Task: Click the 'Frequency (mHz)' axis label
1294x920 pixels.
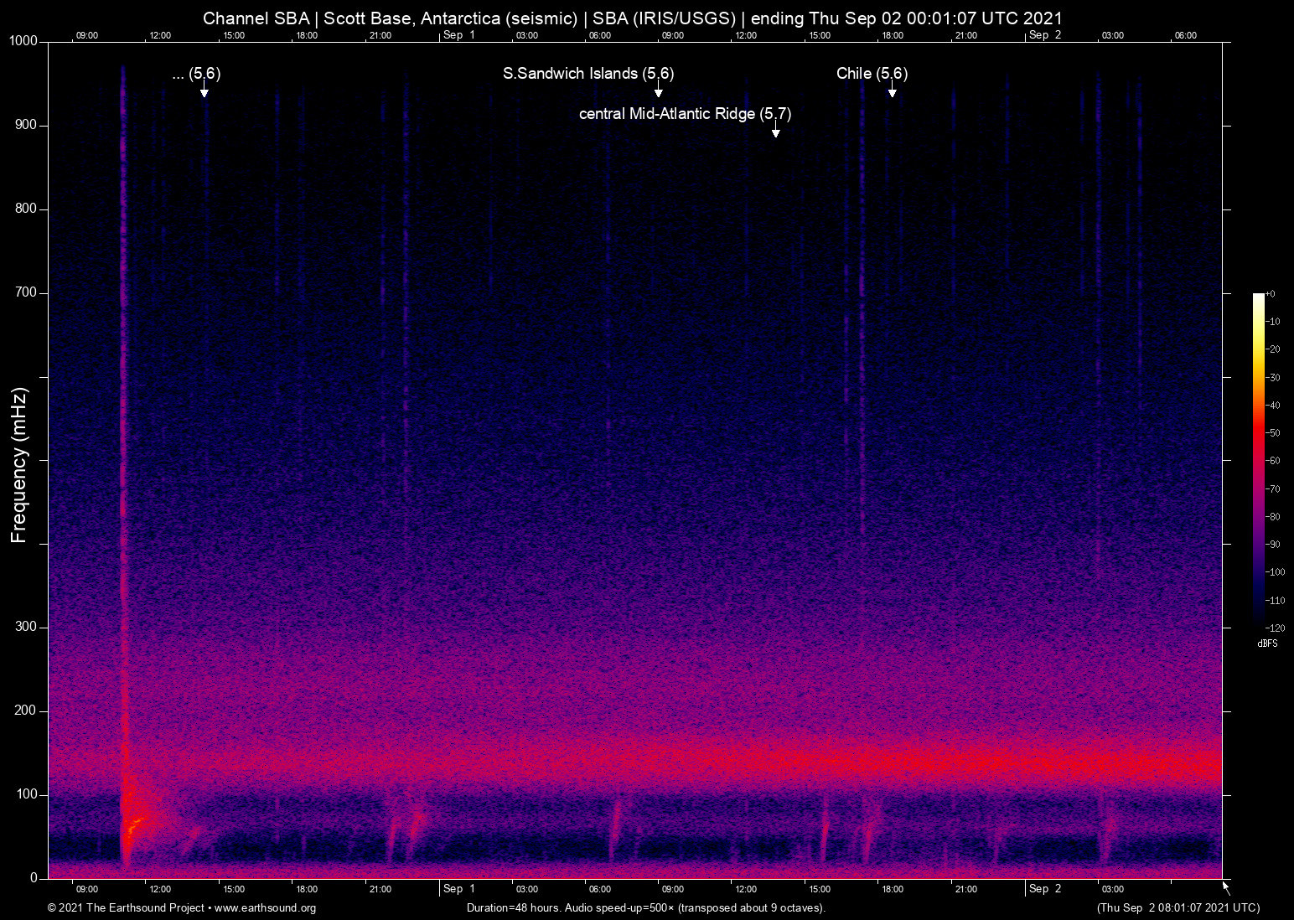Action: coord(19,465)
